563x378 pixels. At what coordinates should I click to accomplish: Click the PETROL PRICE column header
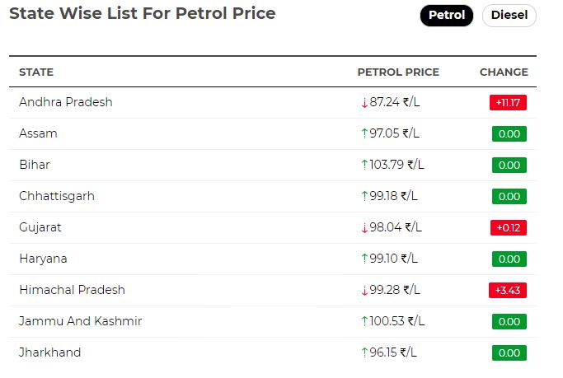pos(398,72)
